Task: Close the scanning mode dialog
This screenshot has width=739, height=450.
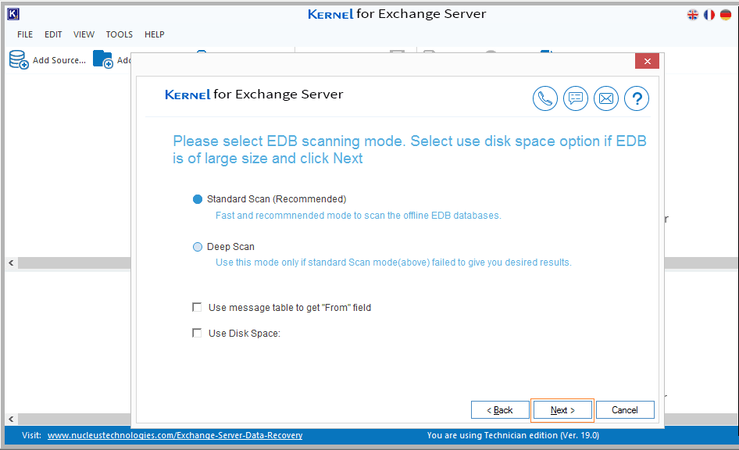Action: pos(647,61)
